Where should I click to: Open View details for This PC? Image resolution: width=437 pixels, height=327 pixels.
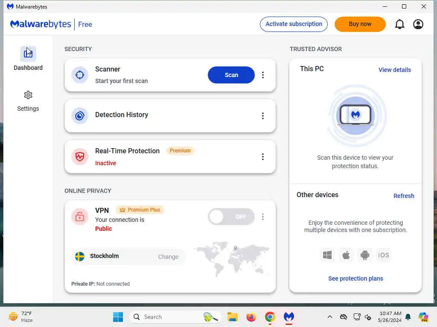click(394, 70)
